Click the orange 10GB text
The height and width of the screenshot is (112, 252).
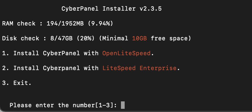click(x=140, y=38)
